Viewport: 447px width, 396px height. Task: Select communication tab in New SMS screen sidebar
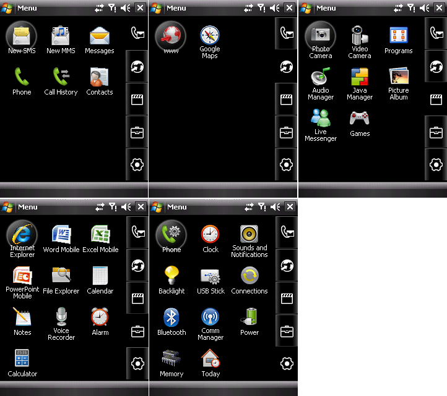(137, 34)
